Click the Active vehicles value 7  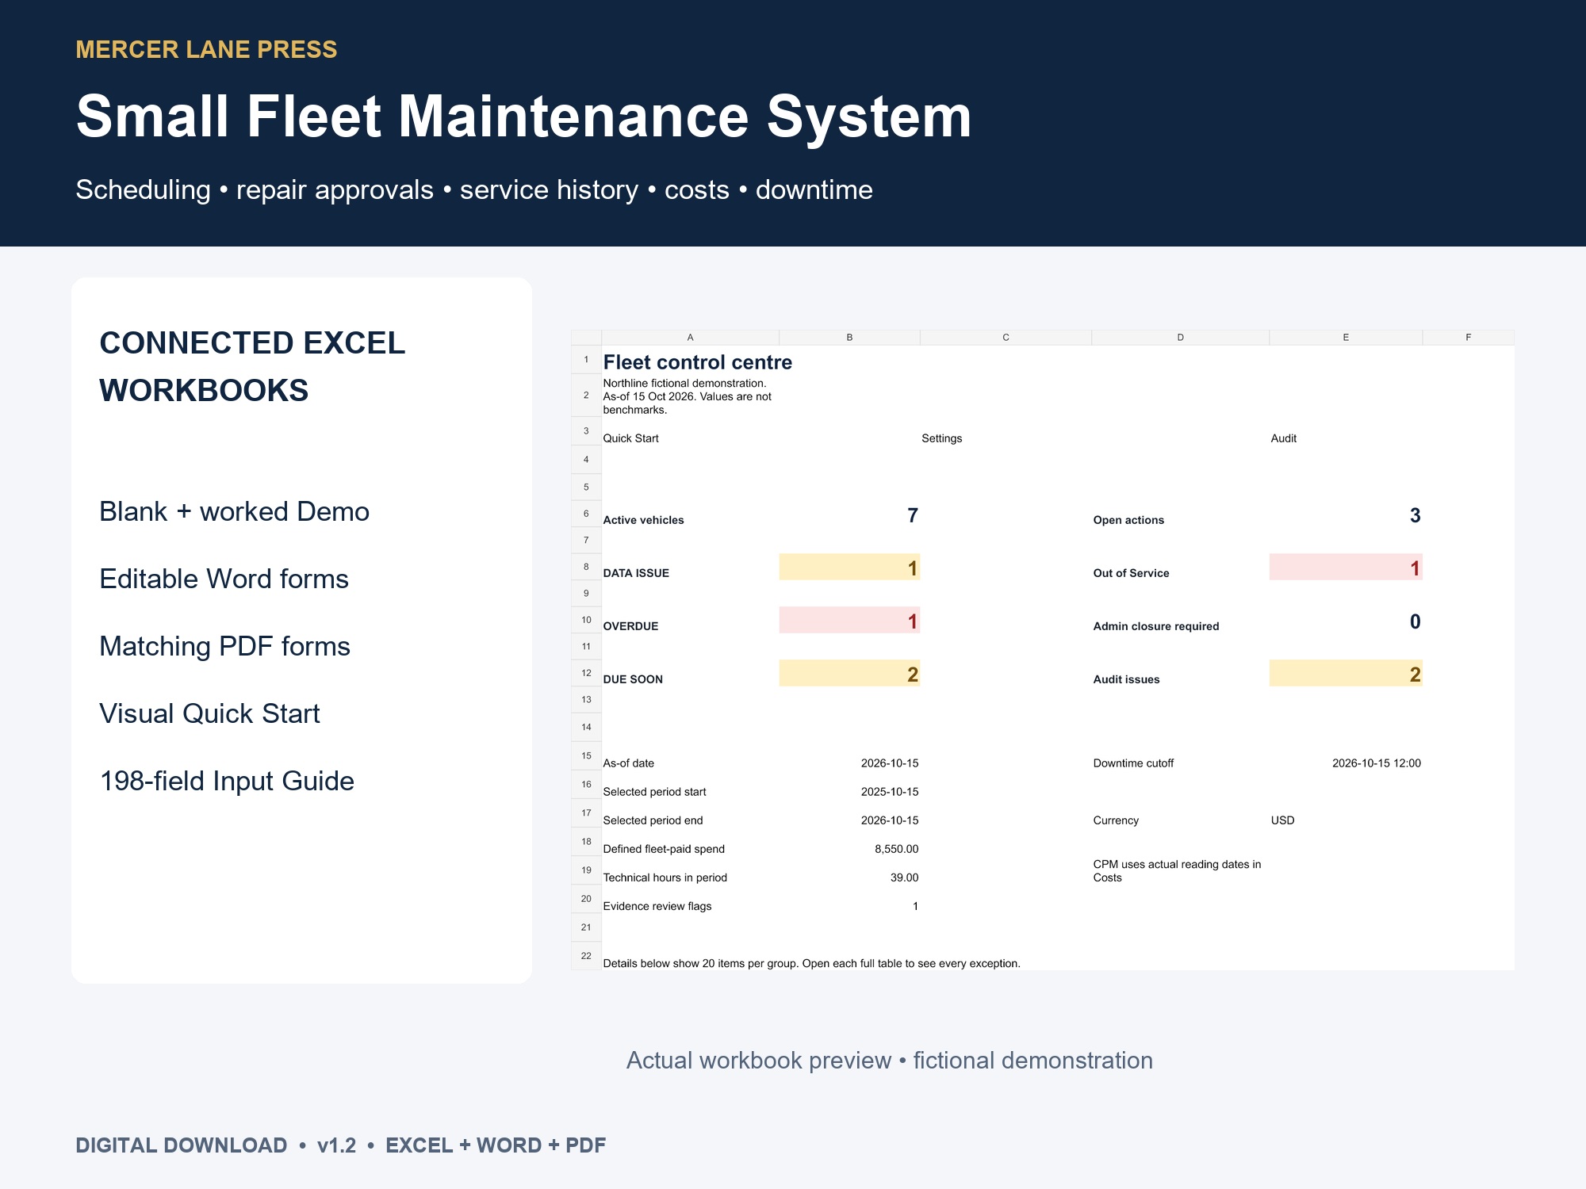(x=912, y=515)
